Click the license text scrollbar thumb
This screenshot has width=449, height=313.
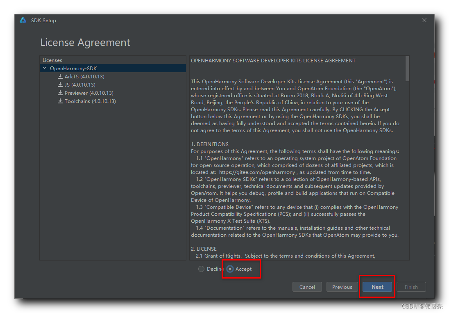pos(407,69)
